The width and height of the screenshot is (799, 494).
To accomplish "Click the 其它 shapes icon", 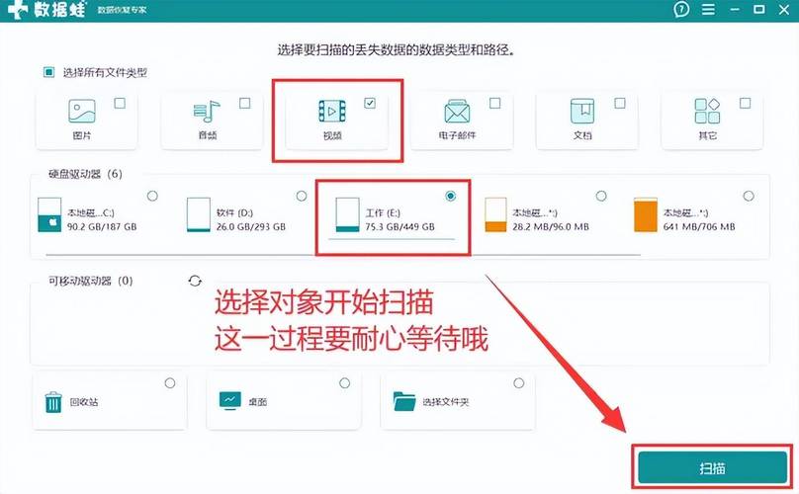I will click(707, 111).
